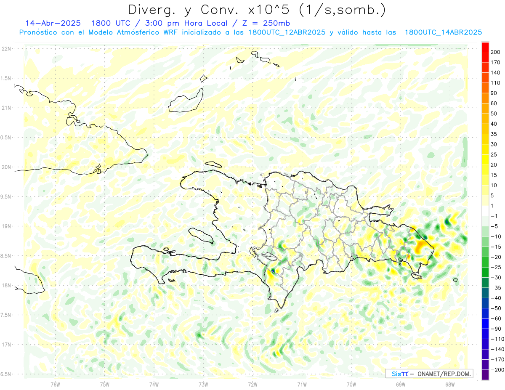
Task: Click the '17N' latitude label
Action: pyautogui.click(x=6, y=345)
